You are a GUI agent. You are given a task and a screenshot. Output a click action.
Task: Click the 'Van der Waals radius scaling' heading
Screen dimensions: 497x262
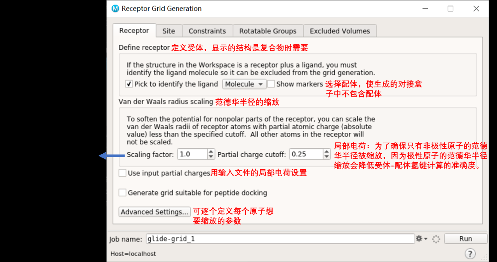pos(166,102)
